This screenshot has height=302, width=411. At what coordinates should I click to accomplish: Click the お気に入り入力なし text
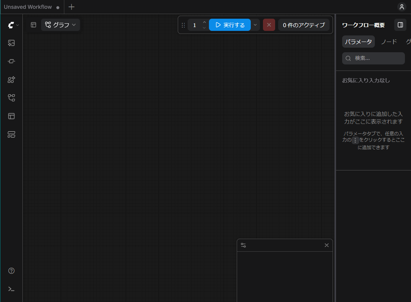366,80
